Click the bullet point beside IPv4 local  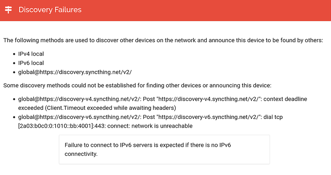14,54
